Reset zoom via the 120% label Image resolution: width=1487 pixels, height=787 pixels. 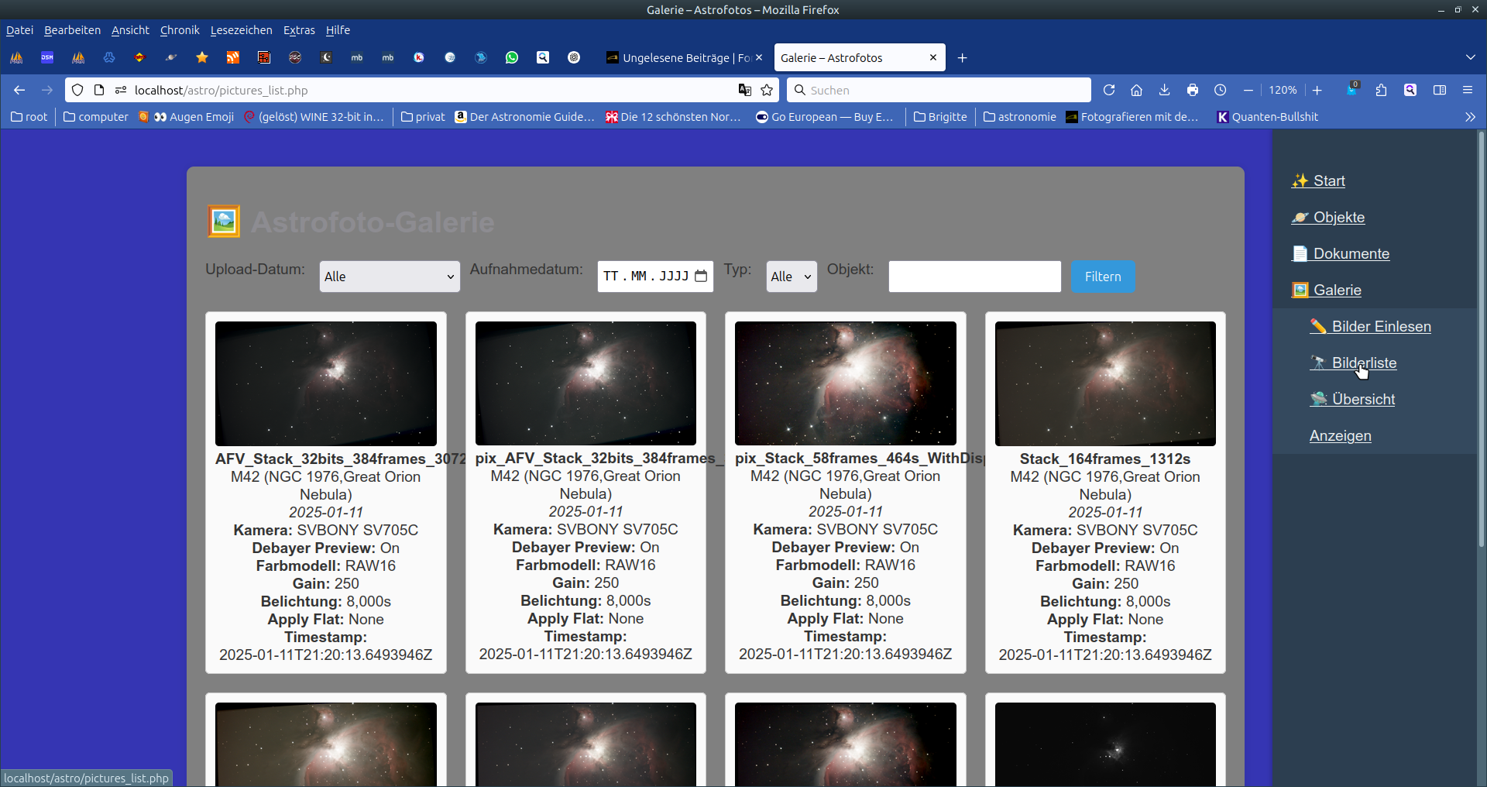coord(1283,90)
